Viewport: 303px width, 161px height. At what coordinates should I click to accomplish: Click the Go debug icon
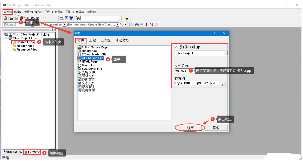151,24
